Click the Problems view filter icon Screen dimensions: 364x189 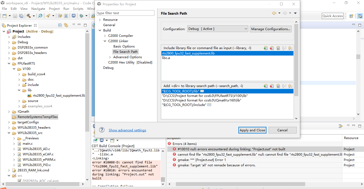point(340,126)
